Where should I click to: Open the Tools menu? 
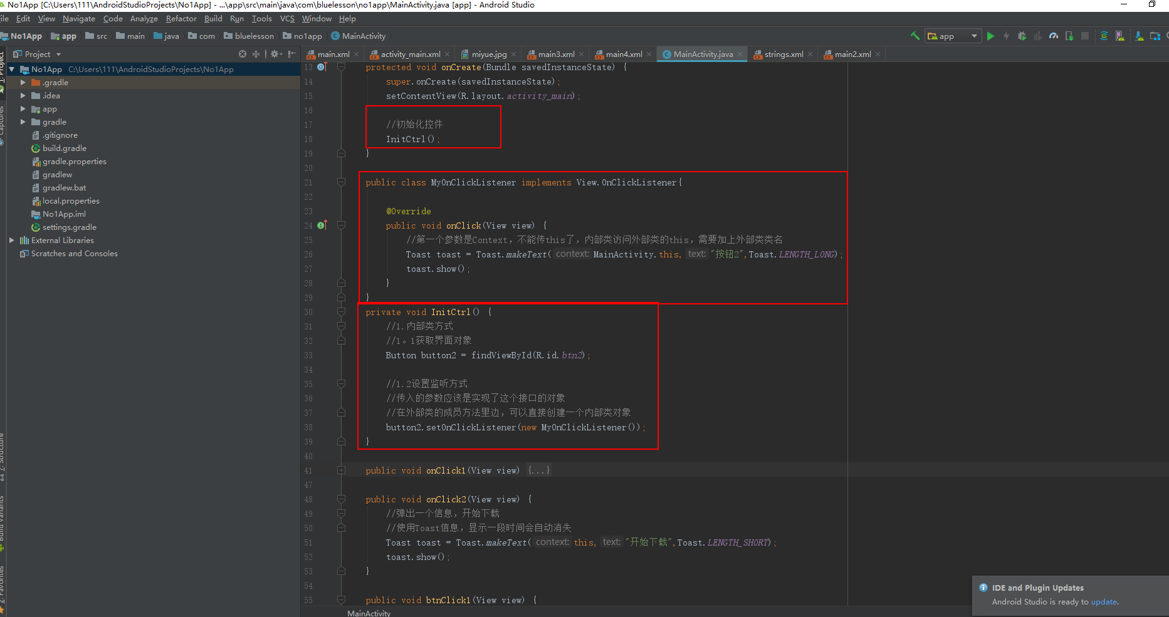(x=262, y=19)
